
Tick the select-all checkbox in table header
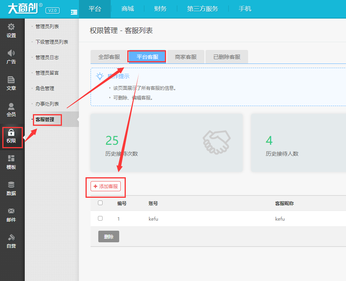(100, 203)
